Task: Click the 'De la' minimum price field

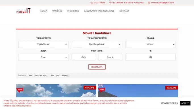Action: pos(84,57)
